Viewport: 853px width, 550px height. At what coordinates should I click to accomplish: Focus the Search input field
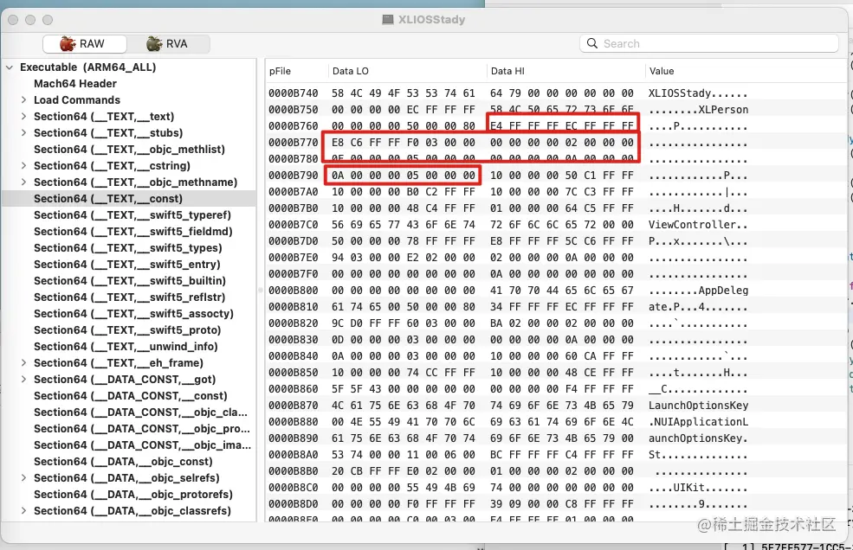709,43
